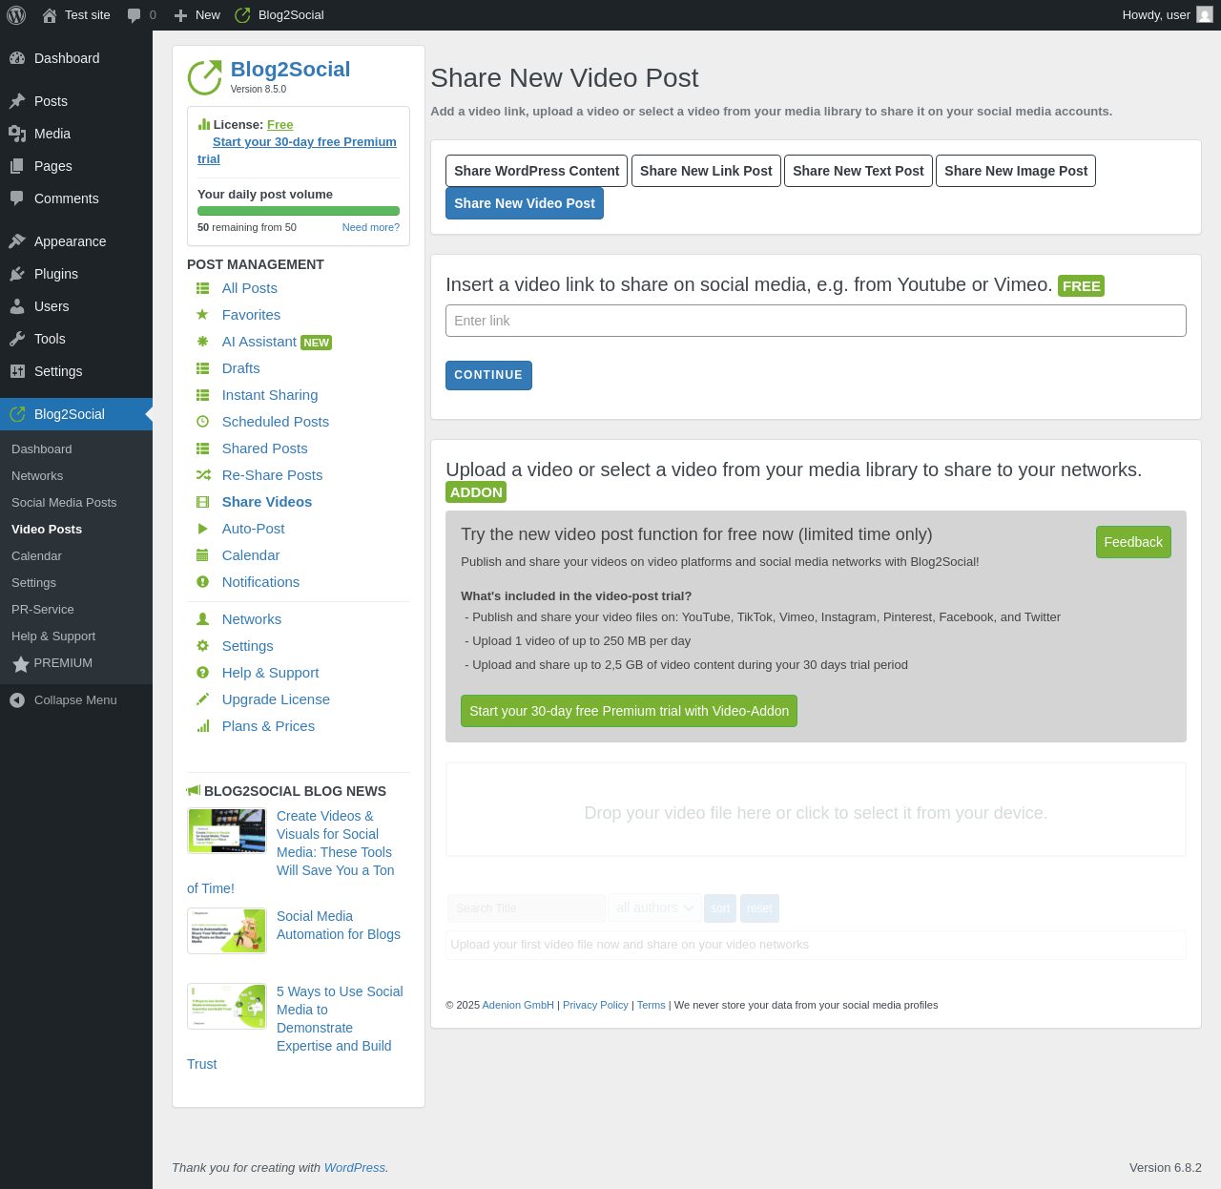Screen dimensions: 1221x1189
Task: Open the all authors dropdown
Action: (655, 908)
